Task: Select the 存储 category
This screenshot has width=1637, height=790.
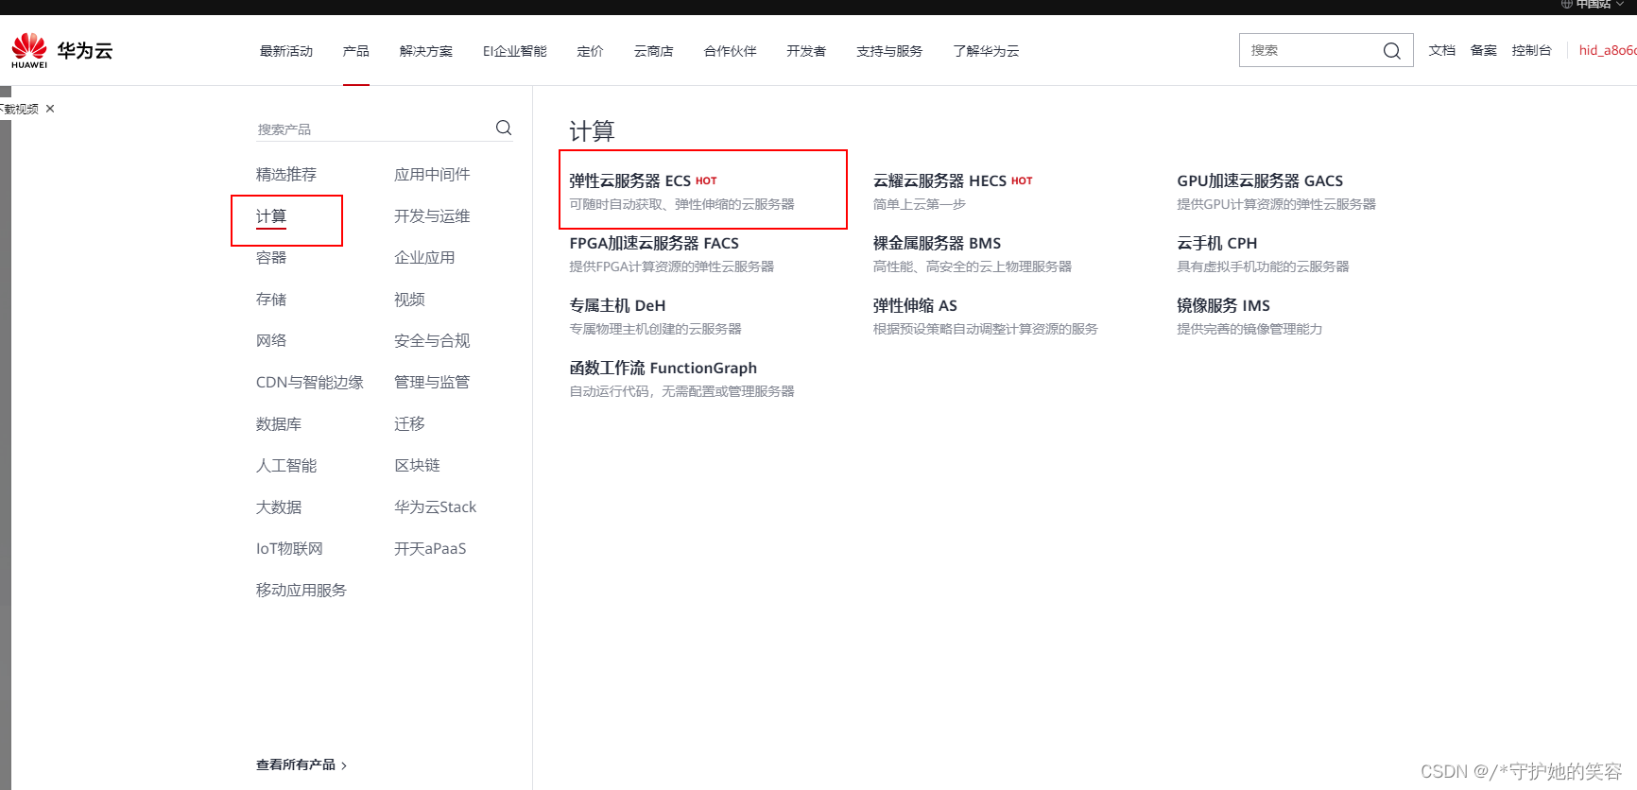Action: [271, 299]
